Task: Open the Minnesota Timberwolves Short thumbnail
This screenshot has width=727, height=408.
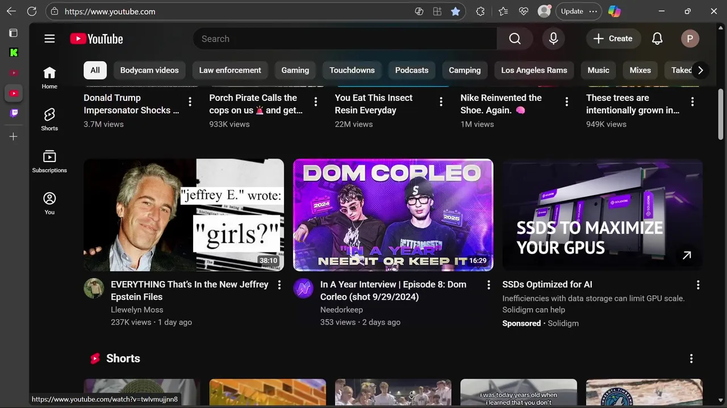Action: [x=644, y=393]
